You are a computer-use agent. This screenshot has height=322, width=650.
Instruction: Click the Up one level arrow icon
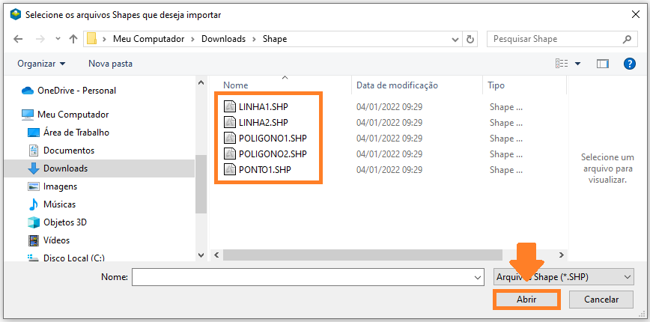(x=73, y=39)
